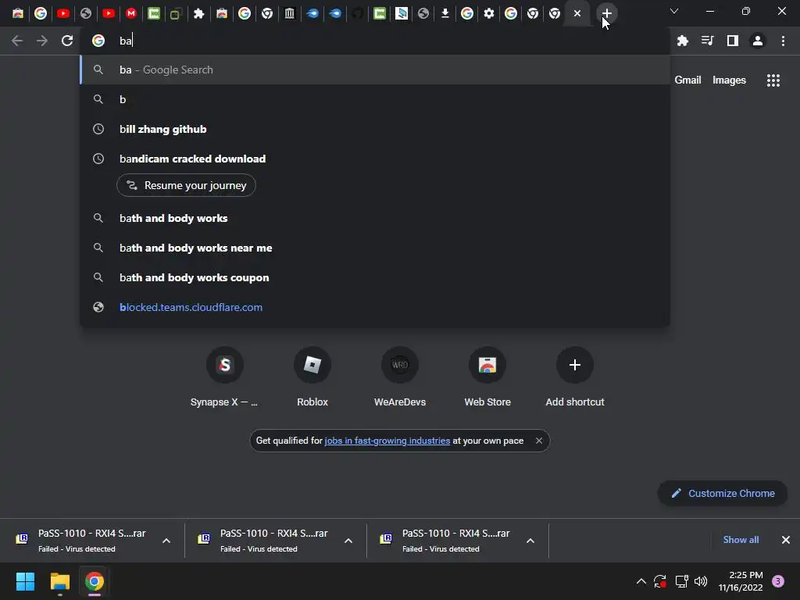Viewport: 800px width, 600px height.
Task: Open the network tray icon
Action: tap(681, 581)
